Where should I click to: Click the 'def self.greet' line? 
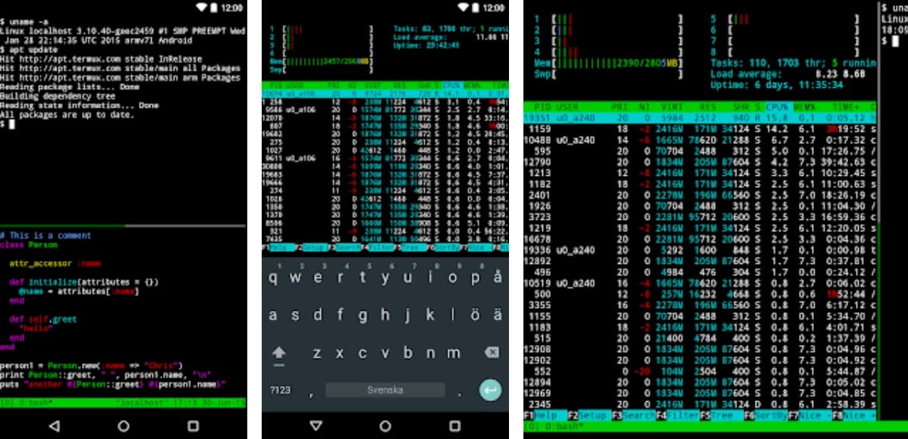point(42,319)
